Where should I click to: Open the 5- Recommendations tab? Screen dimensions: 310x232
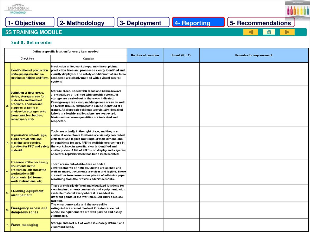[x=261, y=23]
